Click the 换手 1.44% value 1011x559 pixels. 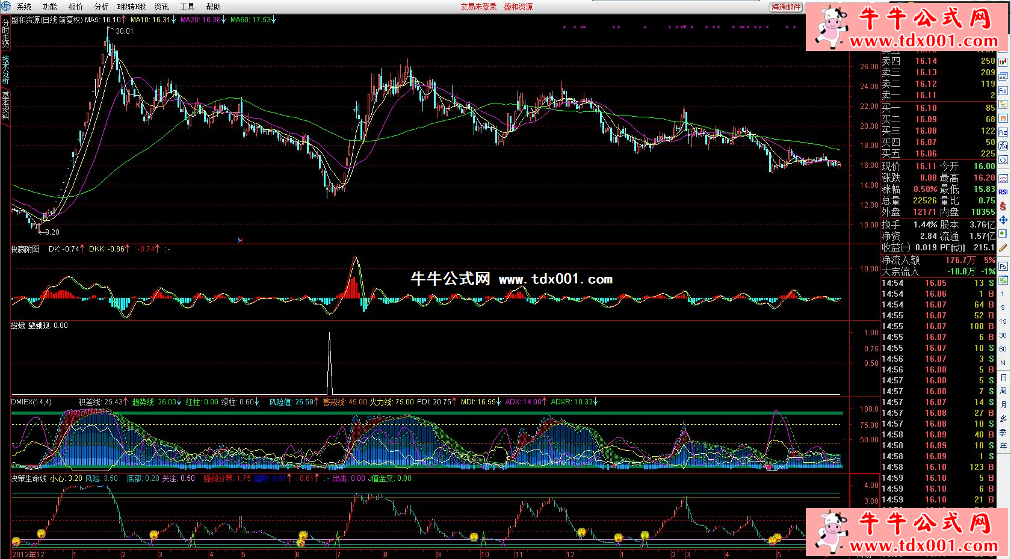(925, 225)
